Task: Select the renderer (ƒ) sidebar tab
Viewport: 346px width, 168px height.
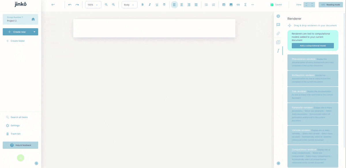Action: (x=278, y=50)
